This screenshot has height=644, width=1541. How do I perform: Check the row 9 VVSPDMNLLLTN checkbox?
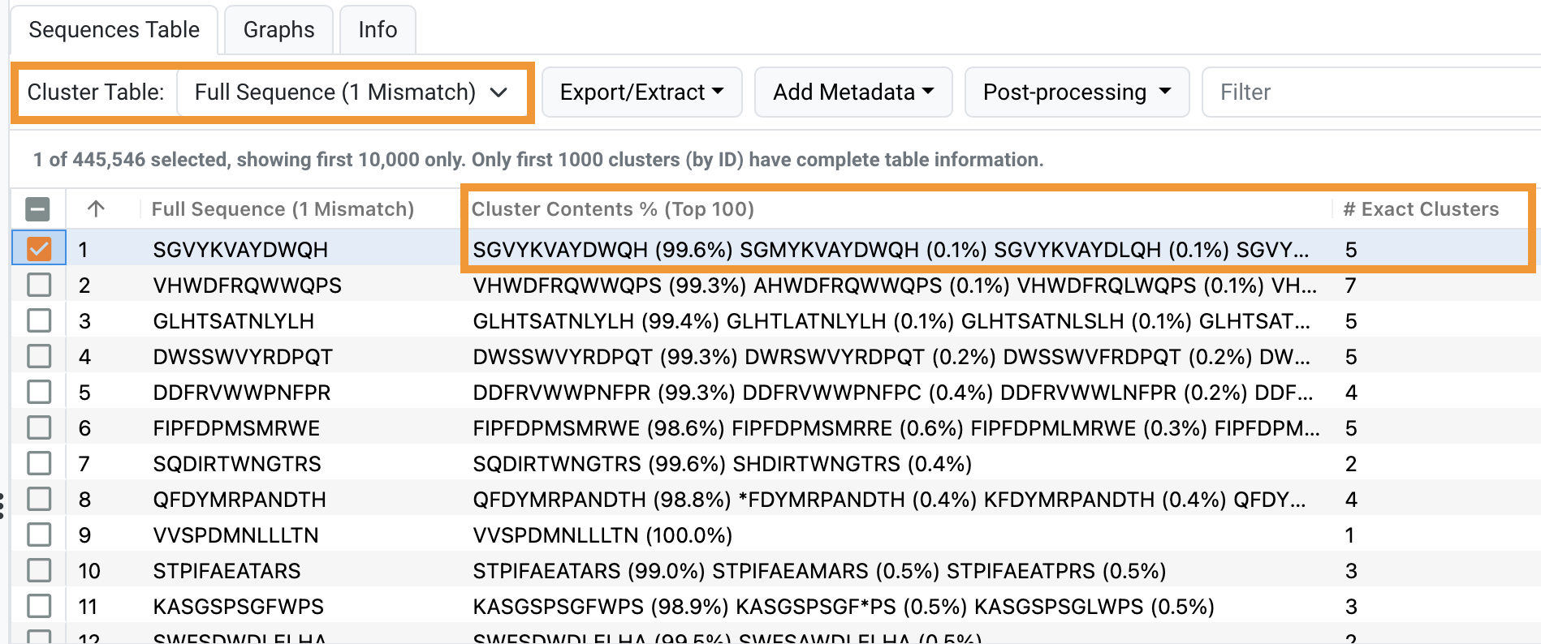tap(39, 535)
